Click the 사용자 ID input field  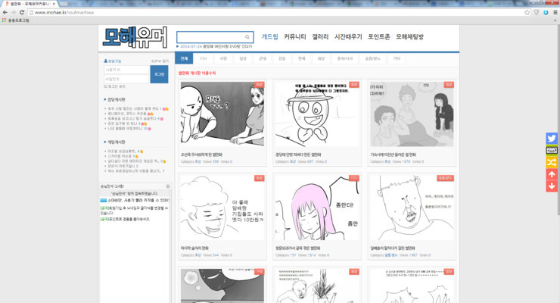pos(126,70)
